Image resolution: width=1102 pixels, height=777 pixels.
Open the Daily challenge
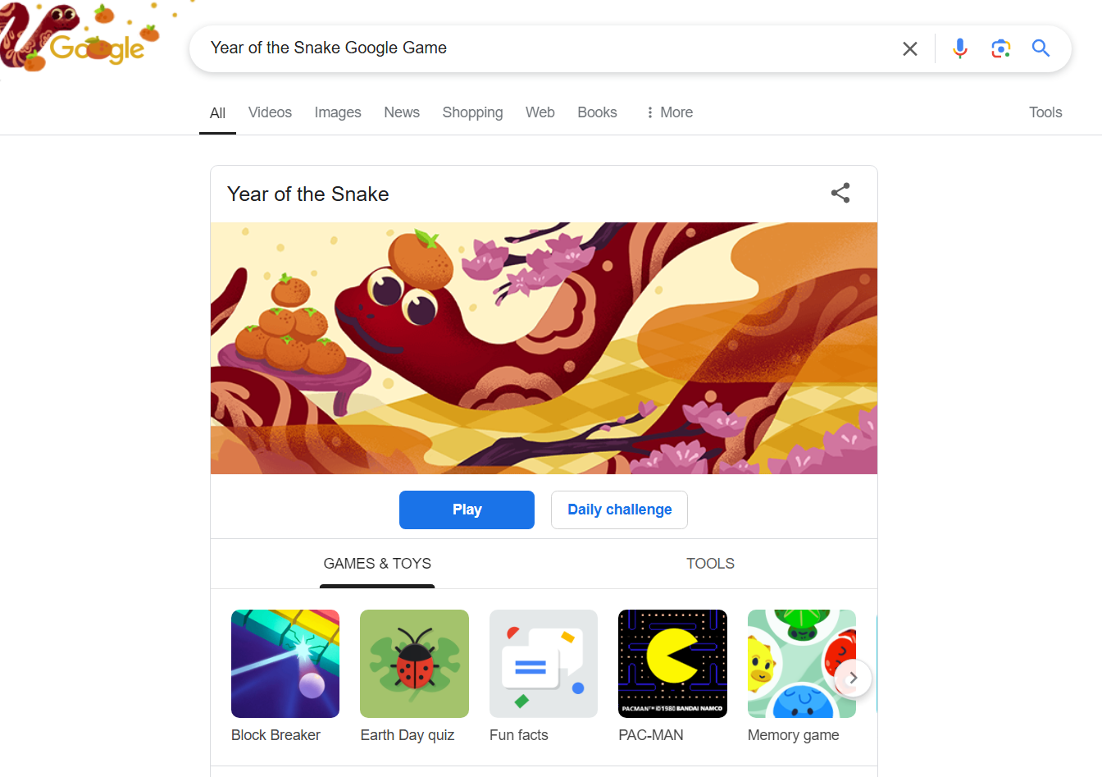tap(619, 510)
